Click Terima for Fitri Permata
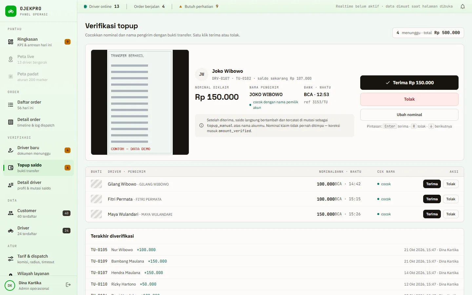Screen dimensions: 472x295 (x=432, y=199)
